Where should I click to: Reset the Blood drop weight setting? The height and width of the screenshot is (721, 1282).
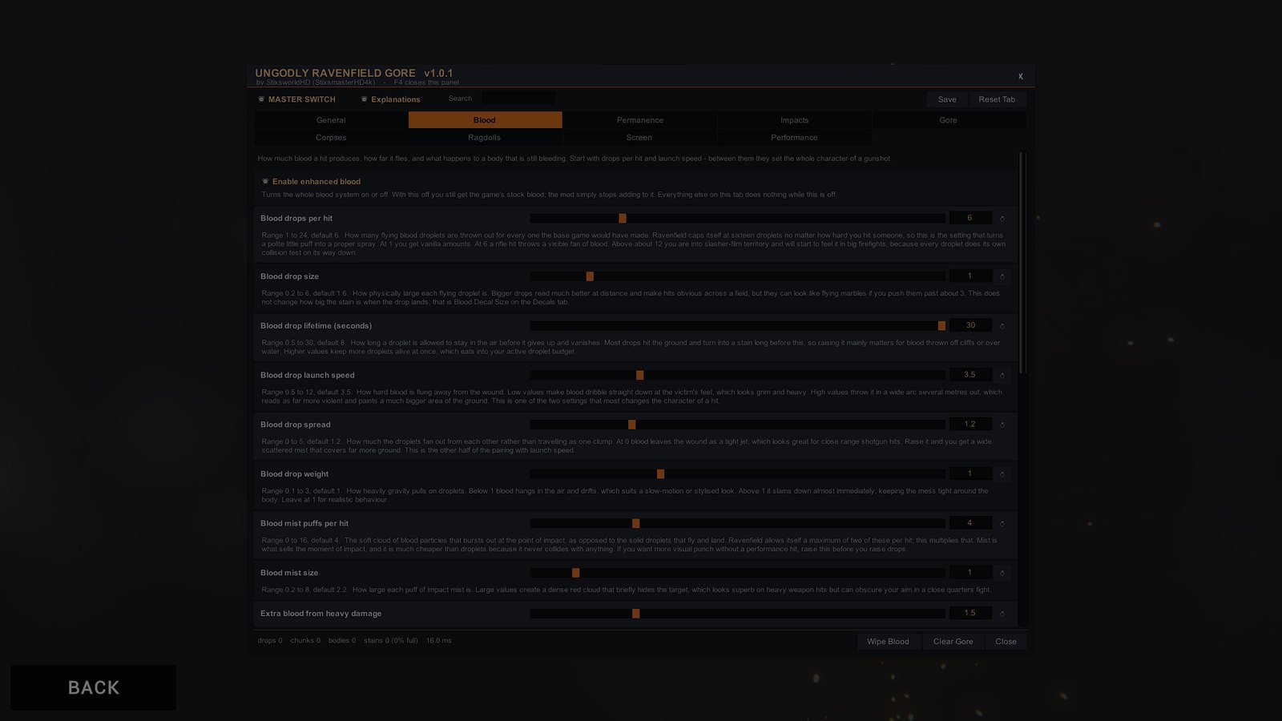(1002, 474)
